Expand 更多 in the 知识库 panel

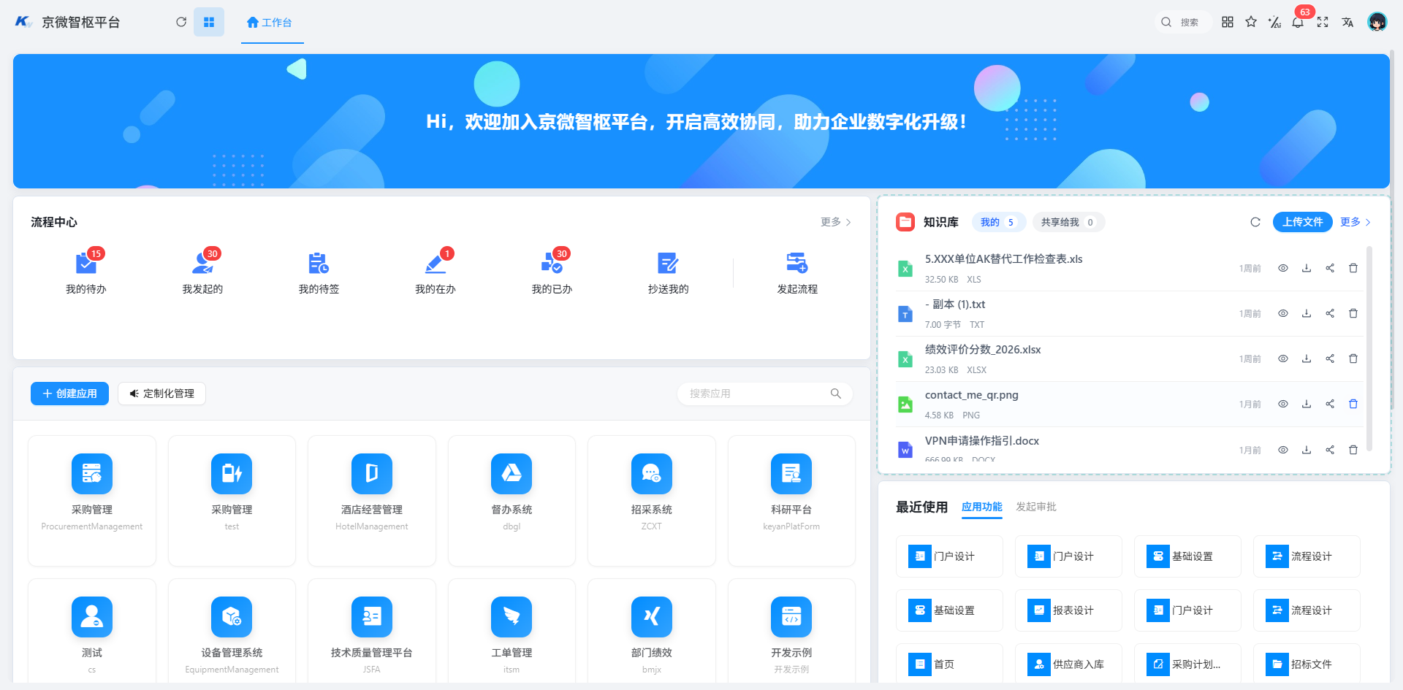[1356, 222]
